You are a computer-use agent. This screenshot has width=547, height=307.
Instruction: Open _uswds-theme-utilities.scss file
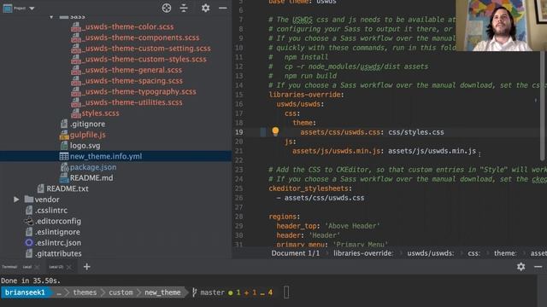tap(133, 102)
